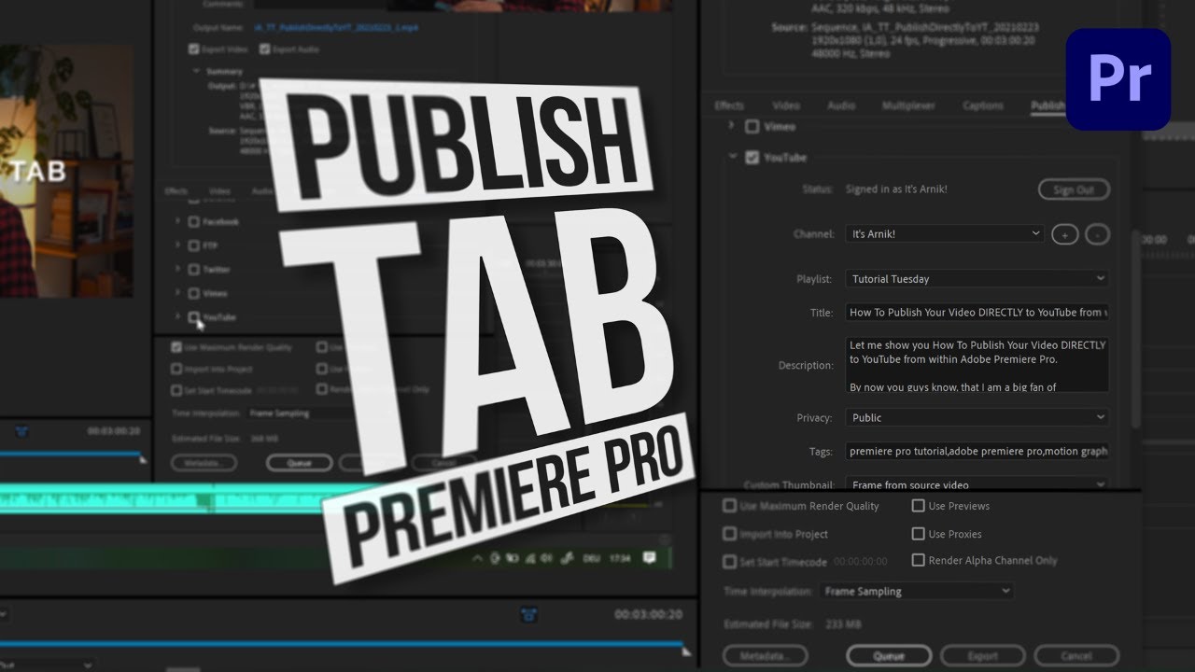Switch to Effects tab in right dialog
This screenshot has width=1195, height=672.
[729, 105]
